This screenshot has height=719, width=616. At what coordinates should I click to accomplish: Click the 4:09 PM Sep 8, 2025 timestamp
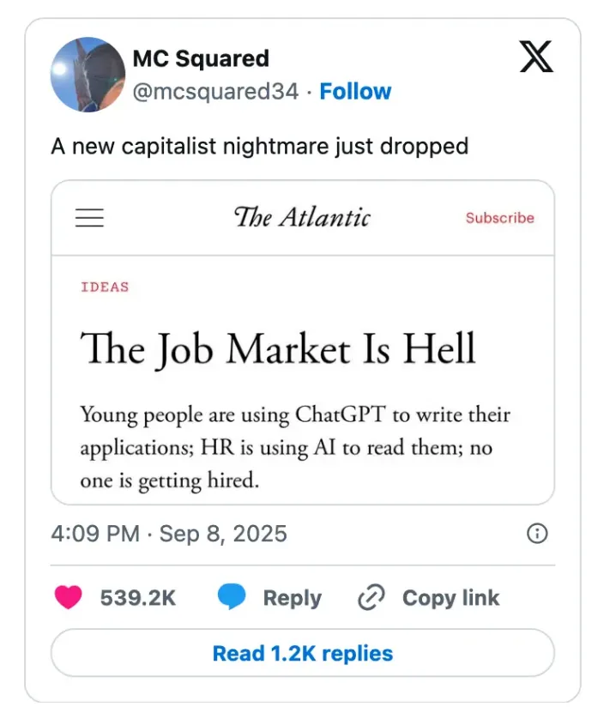click(x=169, y=534)
